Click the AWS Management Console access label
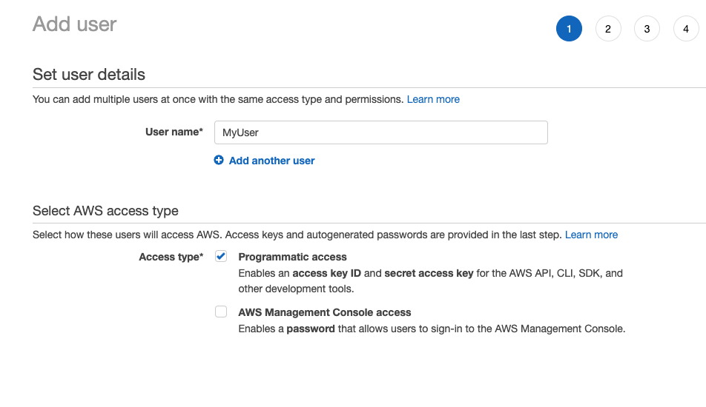 (325, 312)
